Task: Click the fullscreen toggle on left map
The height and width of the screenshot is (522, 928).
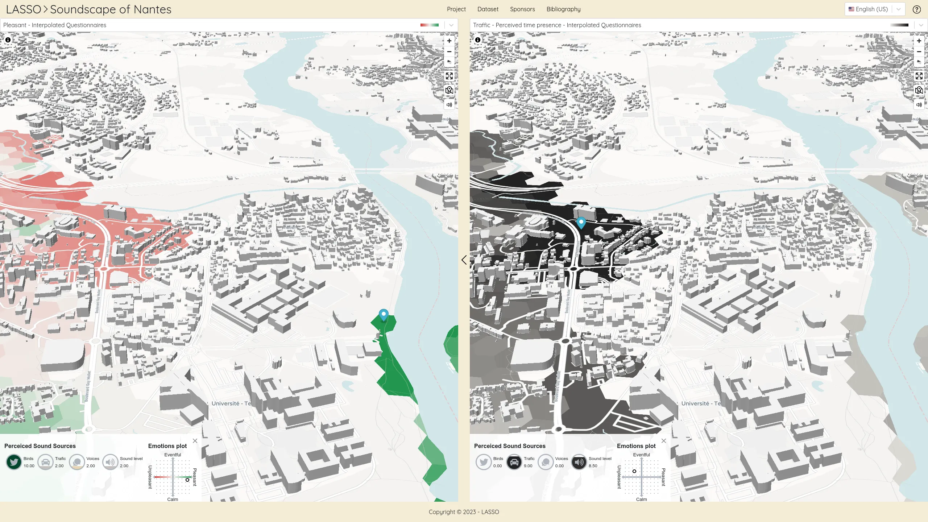Action: point(449,76)
